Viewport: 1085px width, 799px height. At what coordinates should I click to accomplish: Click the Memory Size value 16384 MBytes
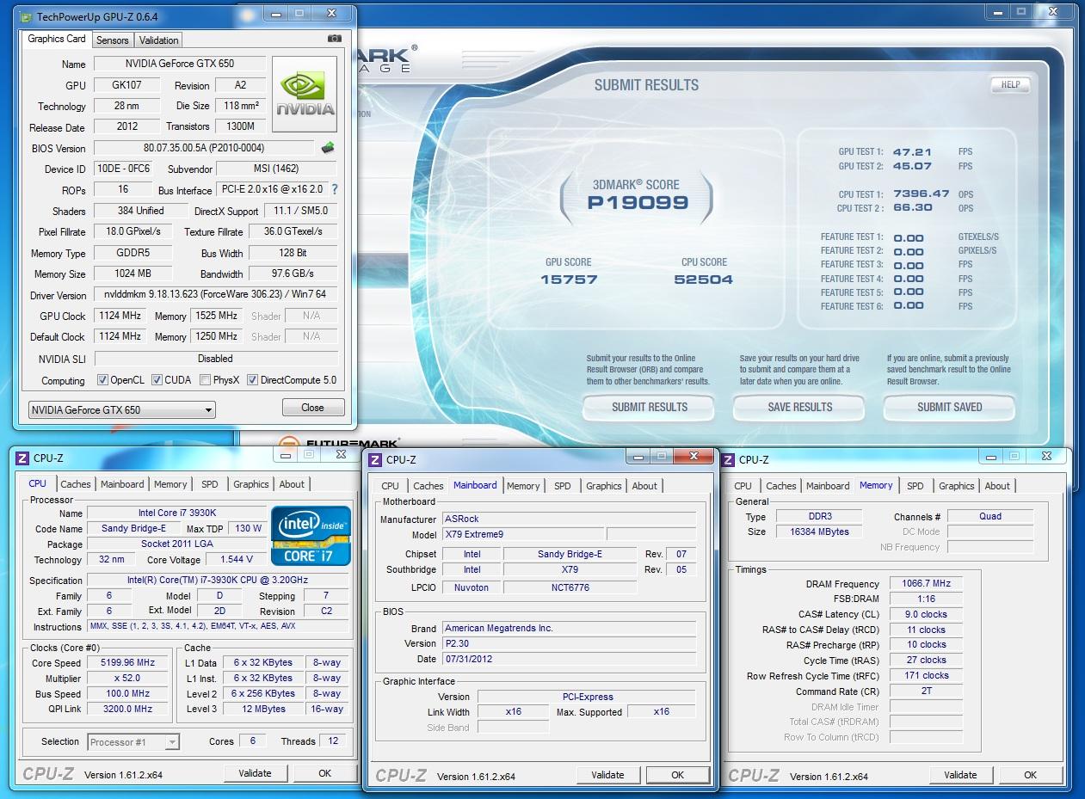(819, 532)
